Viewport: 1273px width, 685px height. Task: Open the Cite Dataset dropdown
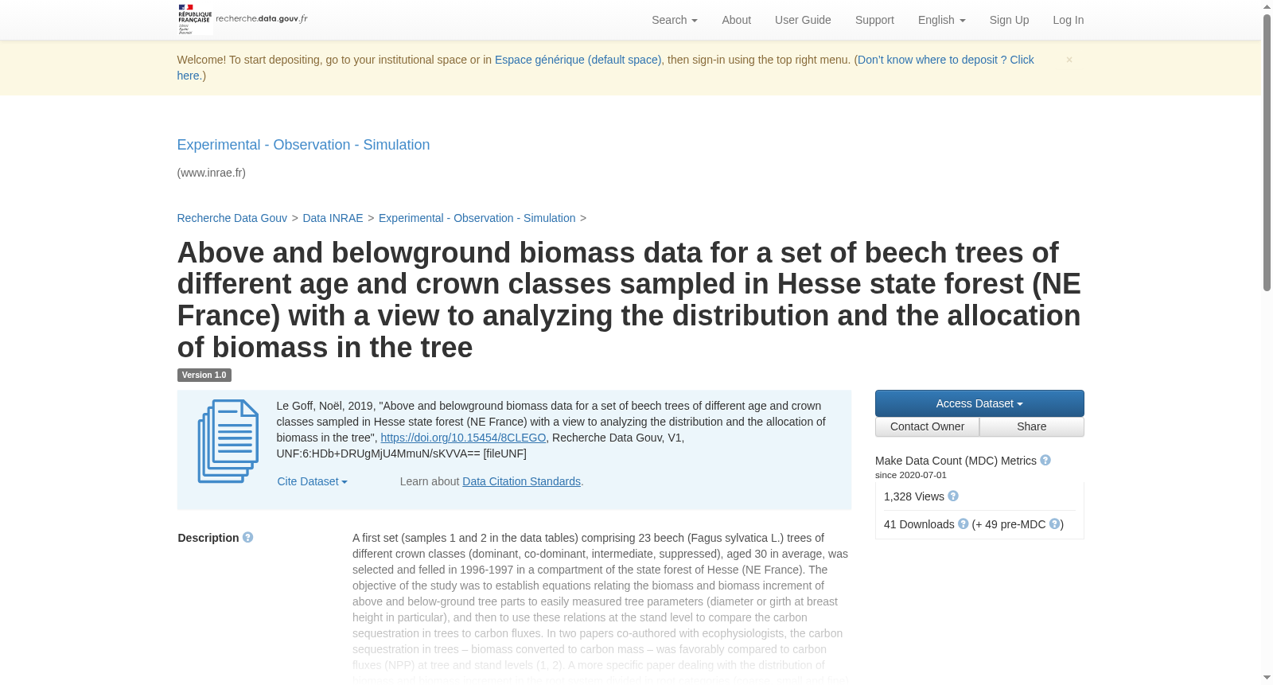pos(312,481)
